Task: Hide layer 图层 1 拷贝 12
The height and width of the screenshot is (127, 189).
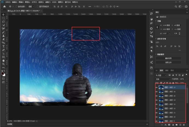Action: pos(156,109)
